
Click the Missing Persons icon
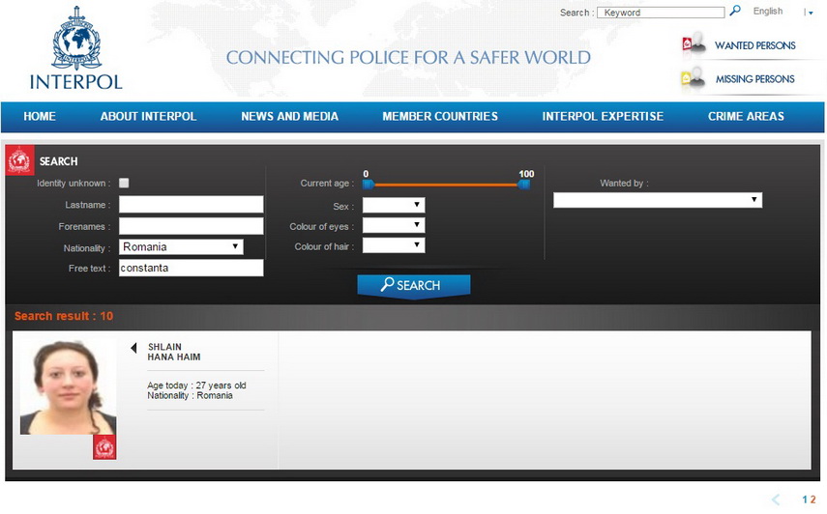coord(693,78)
